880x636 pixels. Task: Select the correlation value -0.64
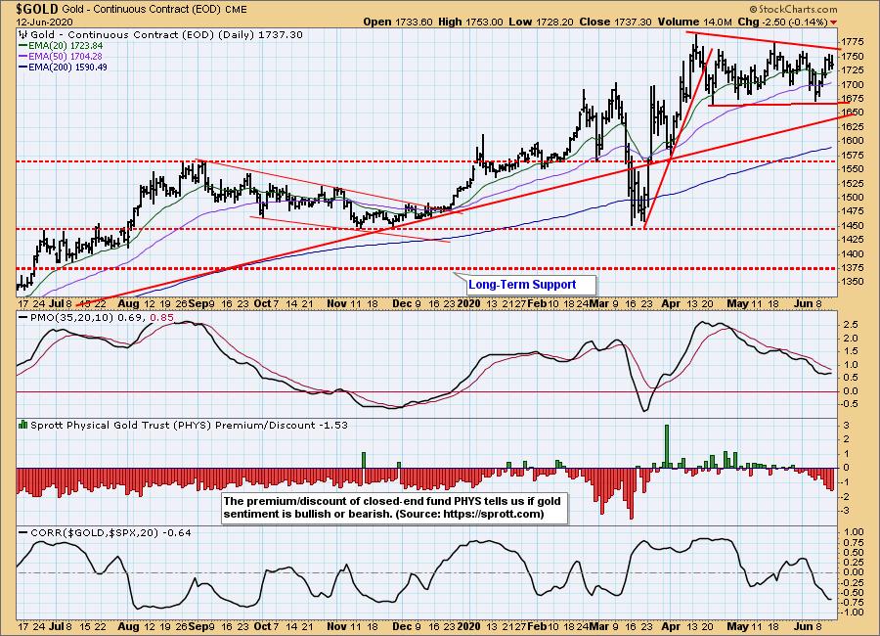pyautogui.click(x=177, y=532)
